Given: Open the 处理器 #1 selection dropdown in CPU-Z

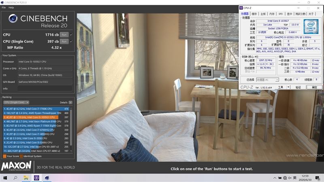Looking at the screenshot, I should [268, 80].
